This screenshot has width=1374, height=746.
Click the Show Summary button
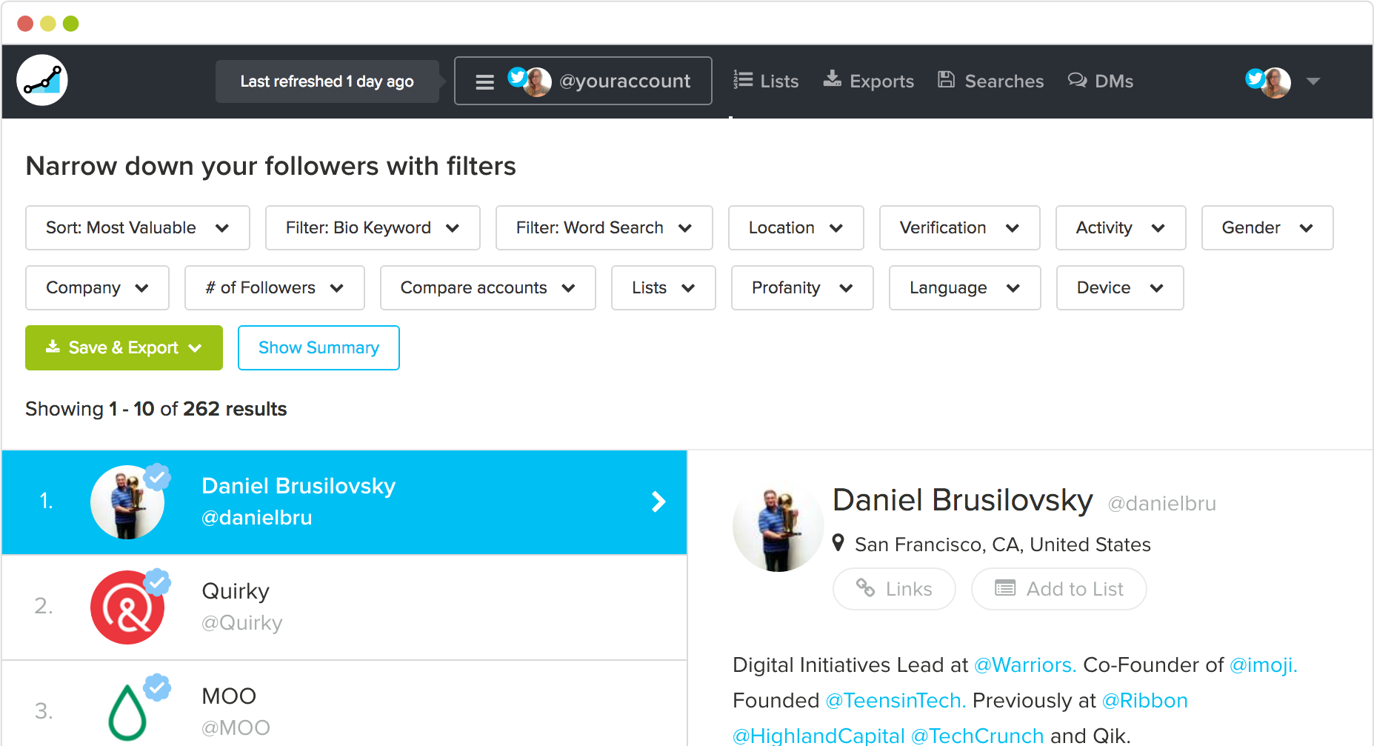[319, 348]
